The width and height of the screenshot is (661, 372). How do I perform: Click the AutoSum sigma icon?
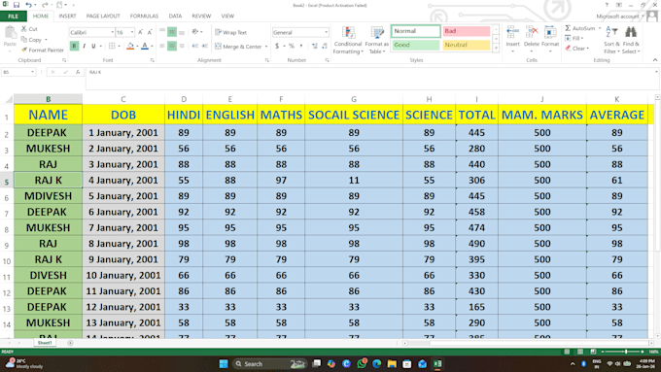click(x=568, y=28)
